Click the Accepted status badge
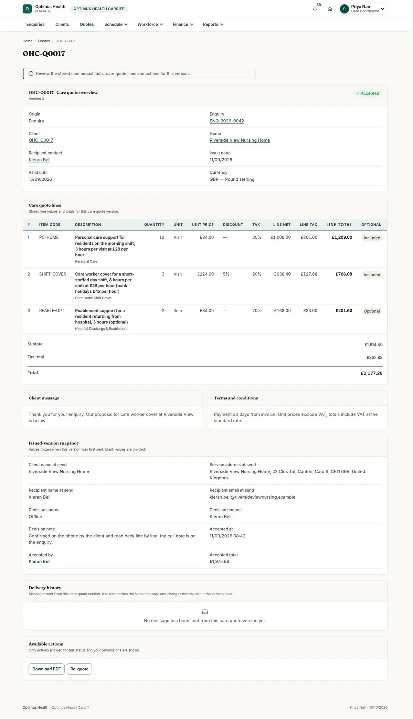The height and width of the screenshot is (719, 413). click(368, 93)
